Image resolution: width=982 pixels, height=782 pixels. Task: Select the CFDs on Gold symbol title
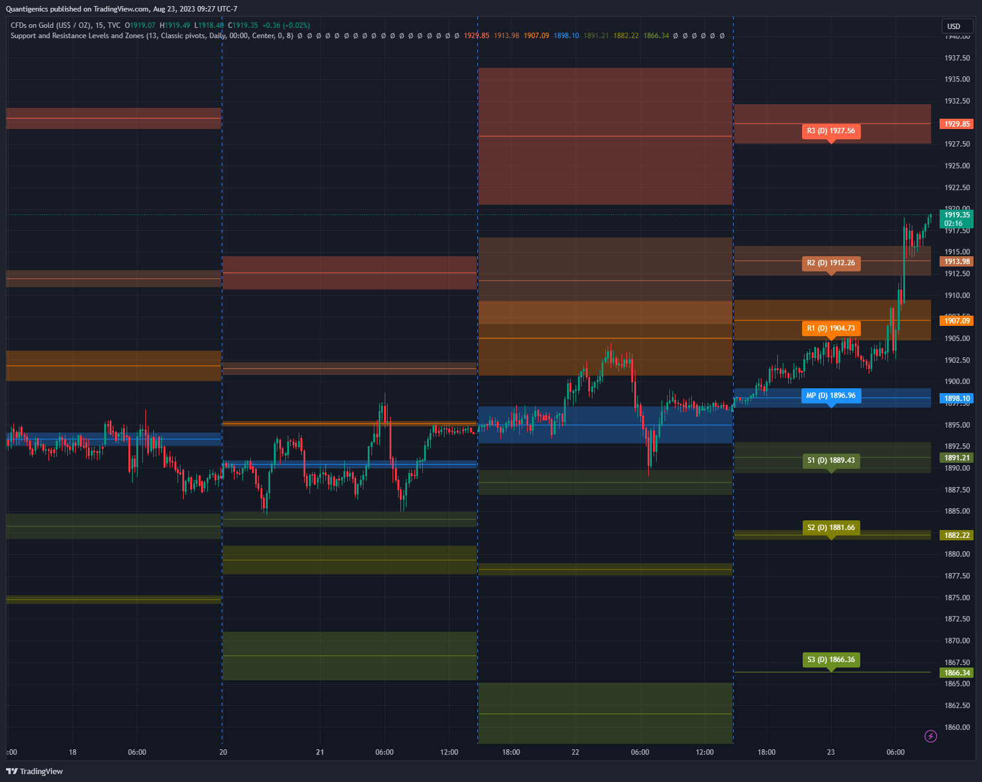coord(65,25)
